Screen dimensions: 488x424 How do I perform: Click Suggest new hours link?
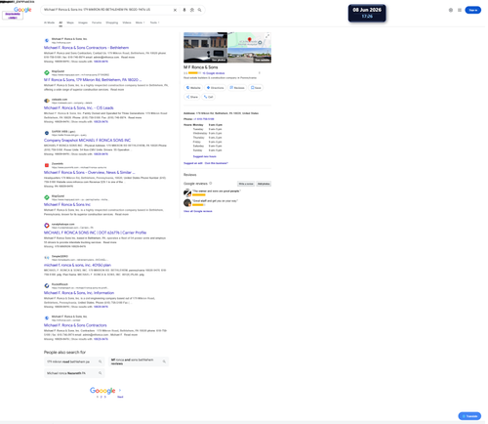click(204, 156)
